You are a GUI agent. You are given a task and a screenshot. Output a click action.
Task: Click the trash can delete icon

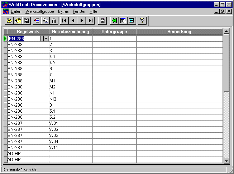click(54, 21)
